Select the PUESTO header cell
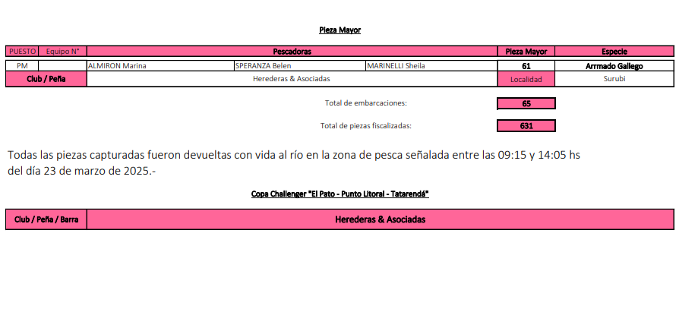679x325 pixels. coord(22,52)
